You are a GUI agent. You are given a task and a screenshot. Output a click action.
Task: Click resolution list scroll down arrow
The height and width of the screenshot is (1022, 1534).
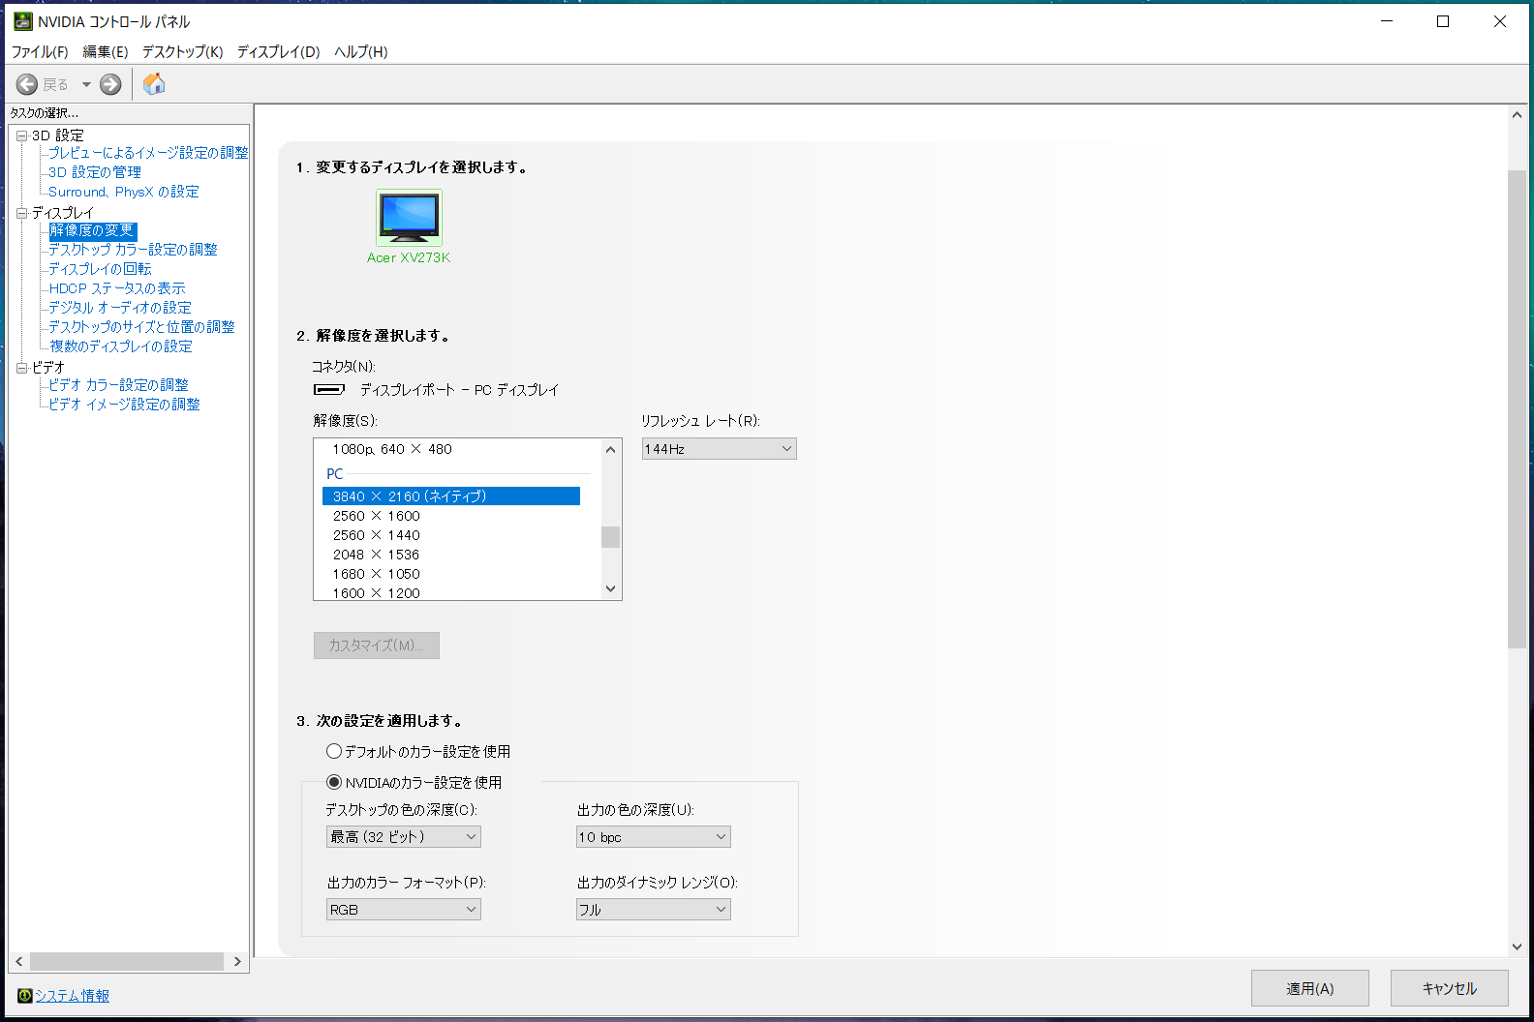[610, 588]
